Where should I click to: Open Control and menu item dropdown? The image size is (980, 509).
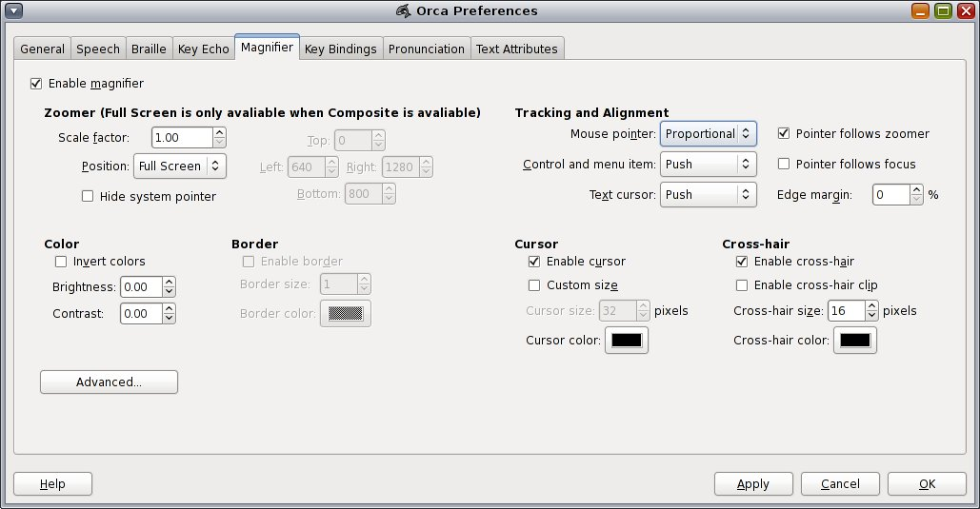pos(709,164)
